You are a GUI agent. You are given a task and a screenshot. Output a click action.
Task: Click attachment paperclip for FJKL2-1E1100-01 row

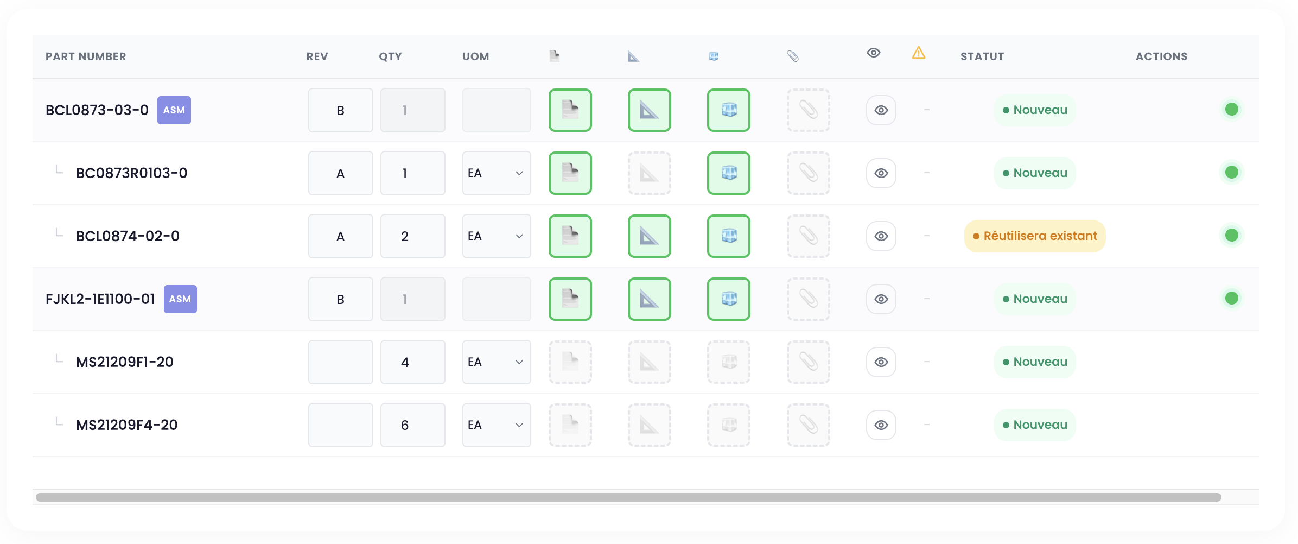click(808, 299)
